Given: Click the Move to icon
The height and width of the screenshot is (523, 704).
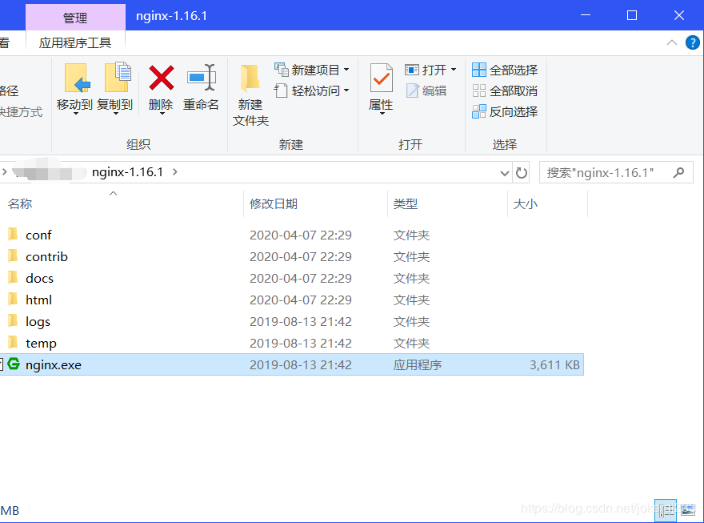Looking at the screenshot, I should click(78, 78).
